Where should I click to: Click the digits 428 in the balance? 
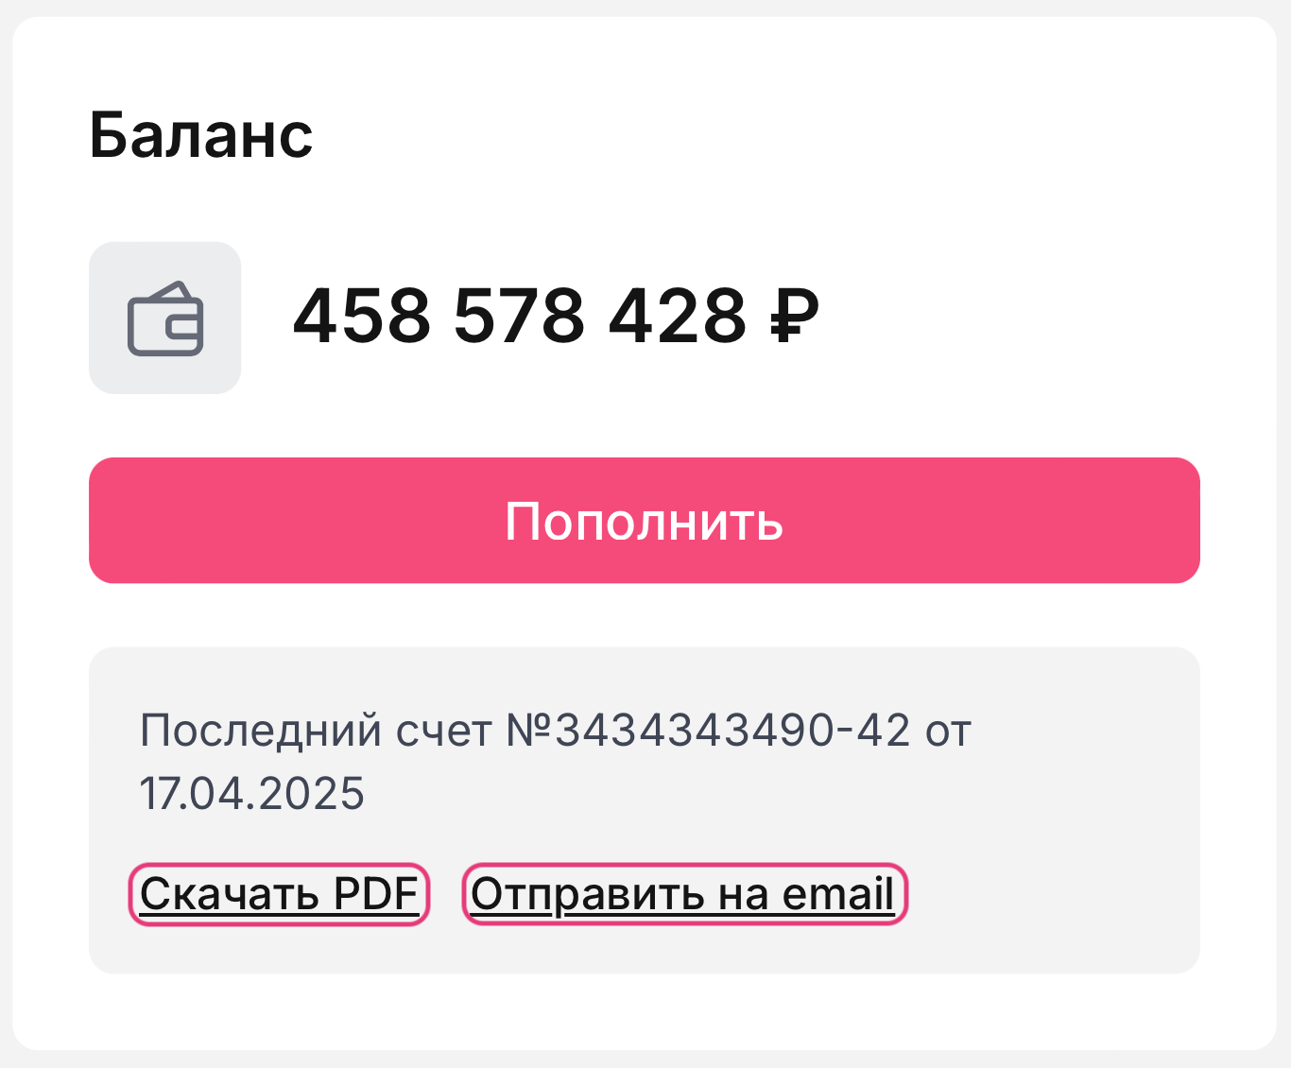click(x=678, y=316)
